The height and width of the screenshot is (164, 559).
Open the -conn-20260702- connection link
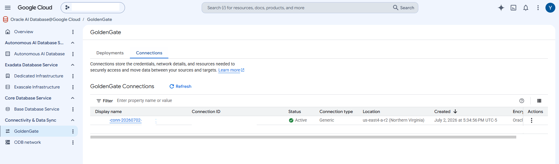126,120
